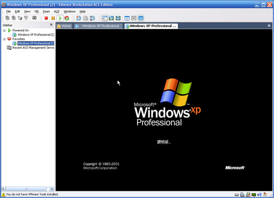Close the current VM tab with the X

coord(269,26)
